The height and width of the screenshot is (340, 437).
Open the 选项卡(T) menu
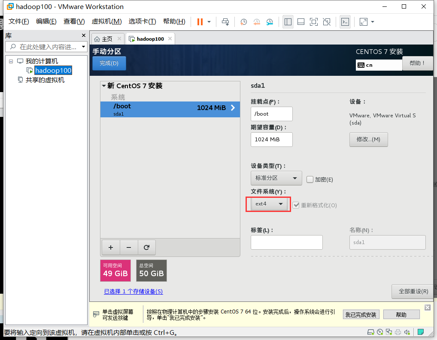click(142, 21)
